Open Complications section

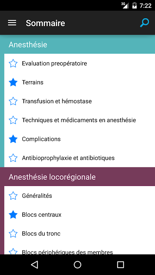coord(80,139)
